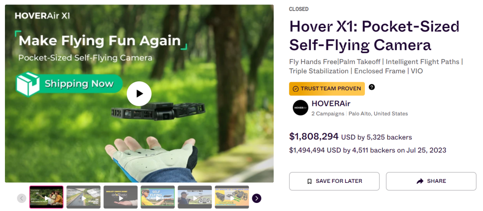Screen dimensions: 483x211
Task: Select the second thumbnail showing a road
Action: [84, 197]
